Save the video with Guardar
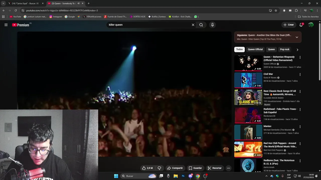The height and width of the screenshot is (180, 321). point(195,168)
